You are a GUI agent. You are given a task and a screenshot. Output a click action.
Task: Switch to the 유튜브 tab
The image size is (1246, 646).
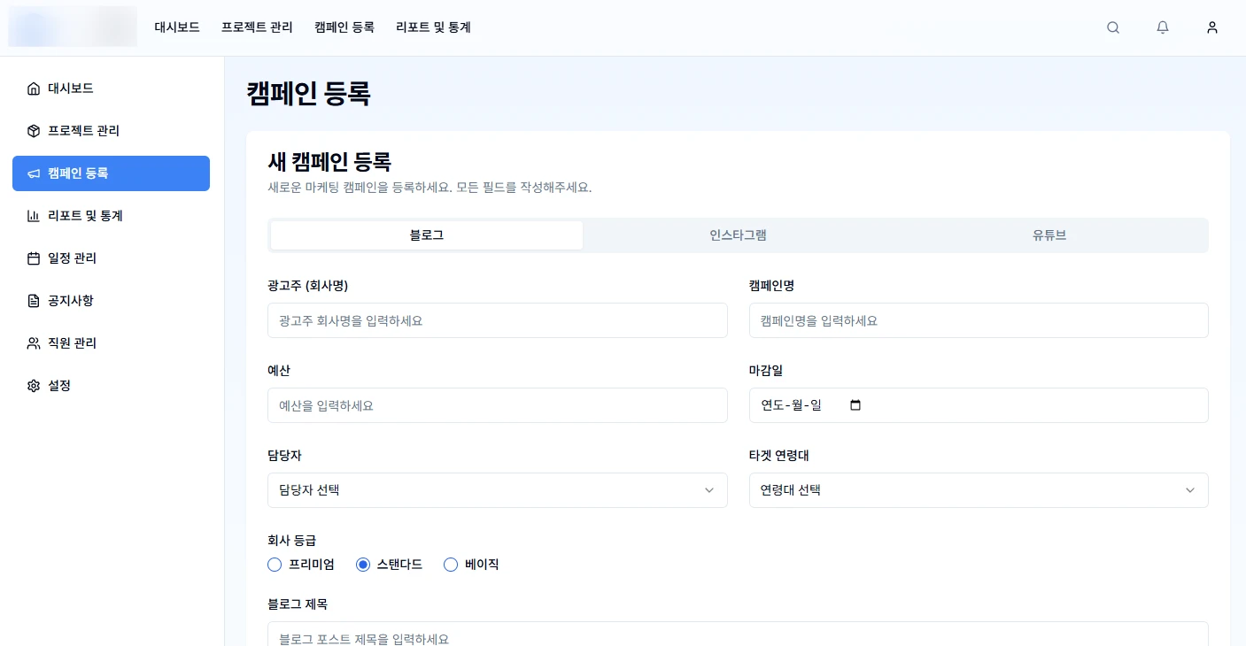click(x=1049, y=235)
